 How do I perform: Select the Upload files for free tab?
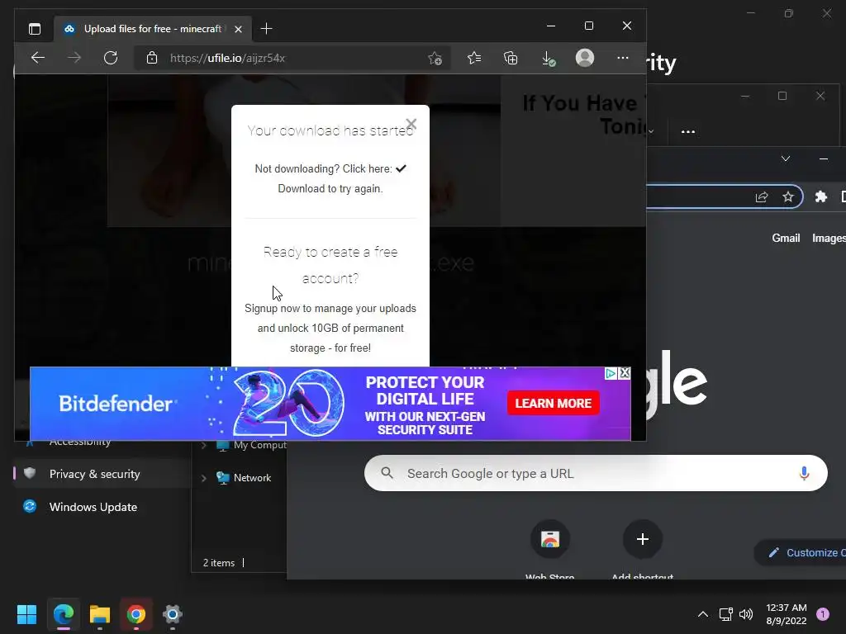[153, 29]
